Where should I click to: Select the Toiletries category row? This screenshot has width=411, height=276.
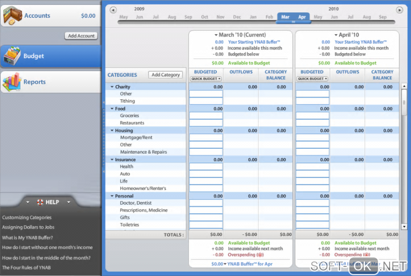click(146, 225)
